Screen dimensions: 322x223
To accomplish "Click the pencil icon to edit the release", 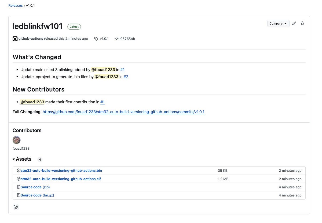I will pos(294,23).
